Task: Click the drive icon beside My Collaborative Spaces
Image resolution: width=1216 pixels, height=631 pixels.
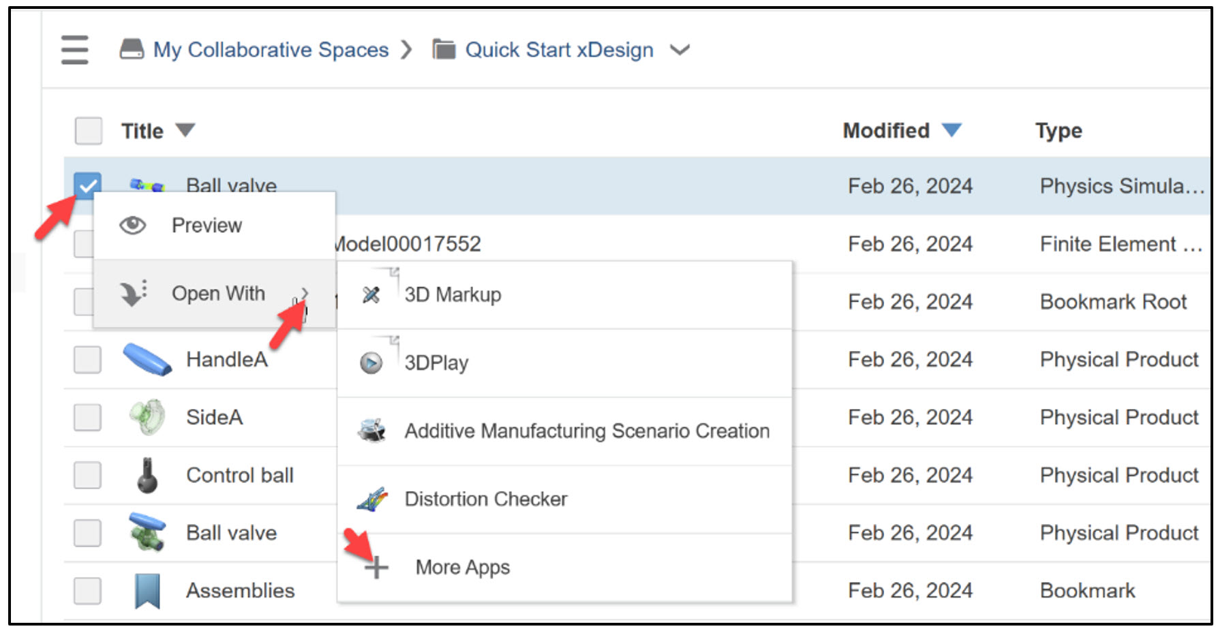Action: (x=134, y=48)
